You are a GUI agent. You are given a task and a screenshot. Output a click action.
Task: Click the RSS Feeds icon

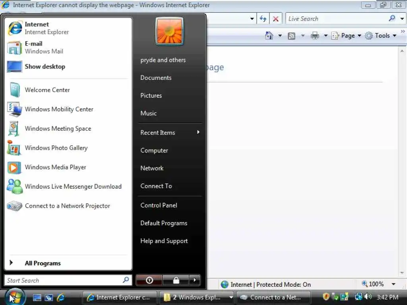[291, 36]
